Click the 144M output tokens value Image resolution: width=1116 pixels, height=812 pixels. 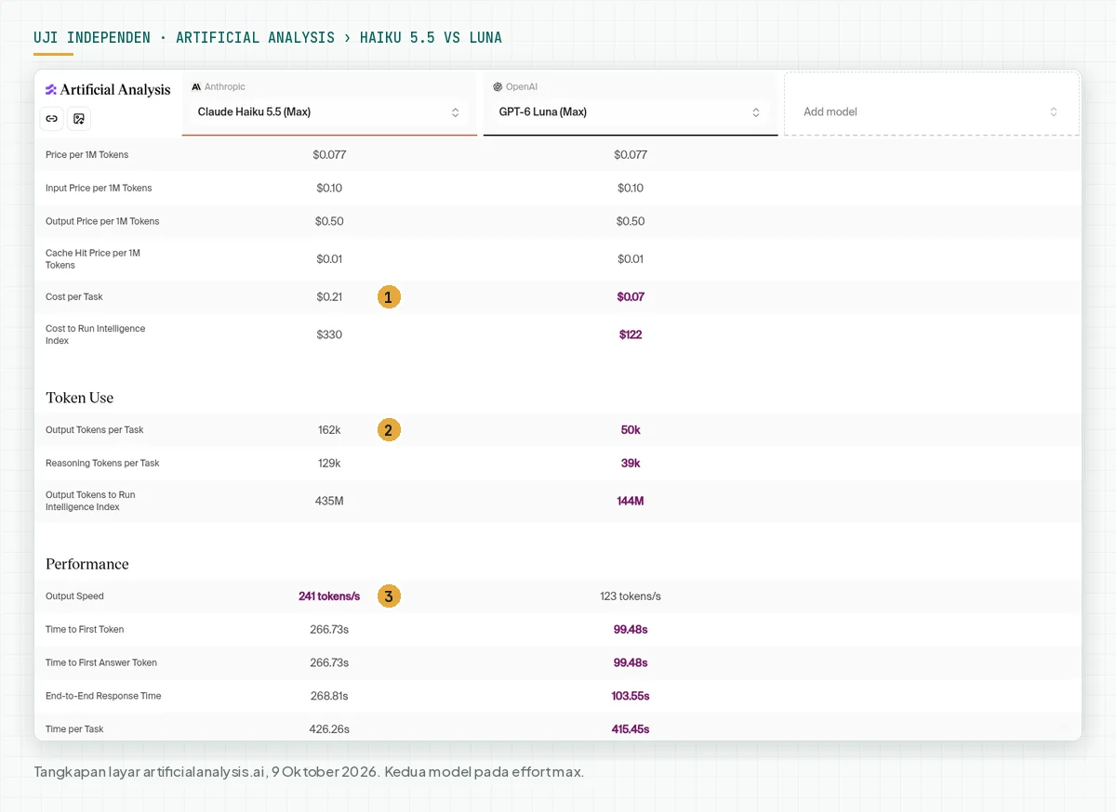coord(631,501)
